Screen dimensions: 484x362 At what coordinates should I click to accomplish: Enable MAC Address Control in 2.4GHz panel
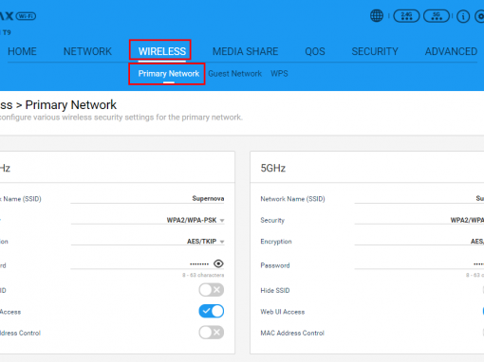coord(212,333)
